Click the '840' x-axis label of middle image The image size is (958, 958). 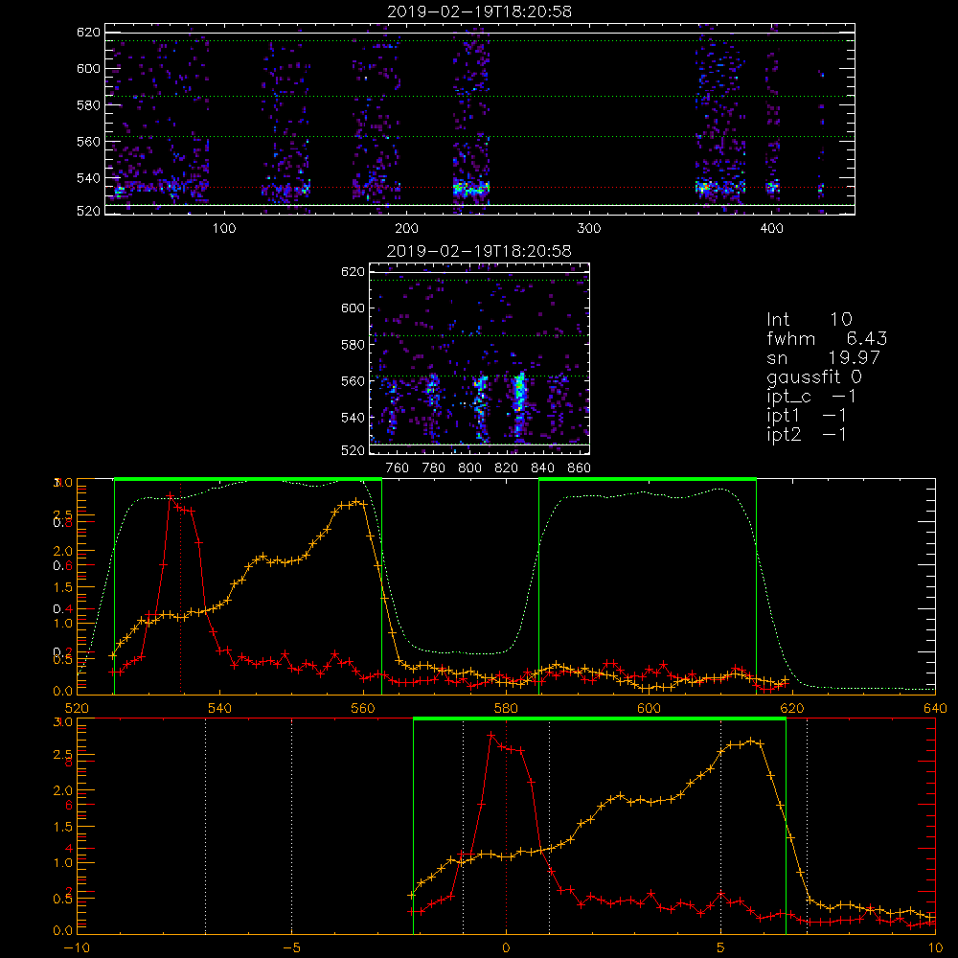tap(542, 468)
